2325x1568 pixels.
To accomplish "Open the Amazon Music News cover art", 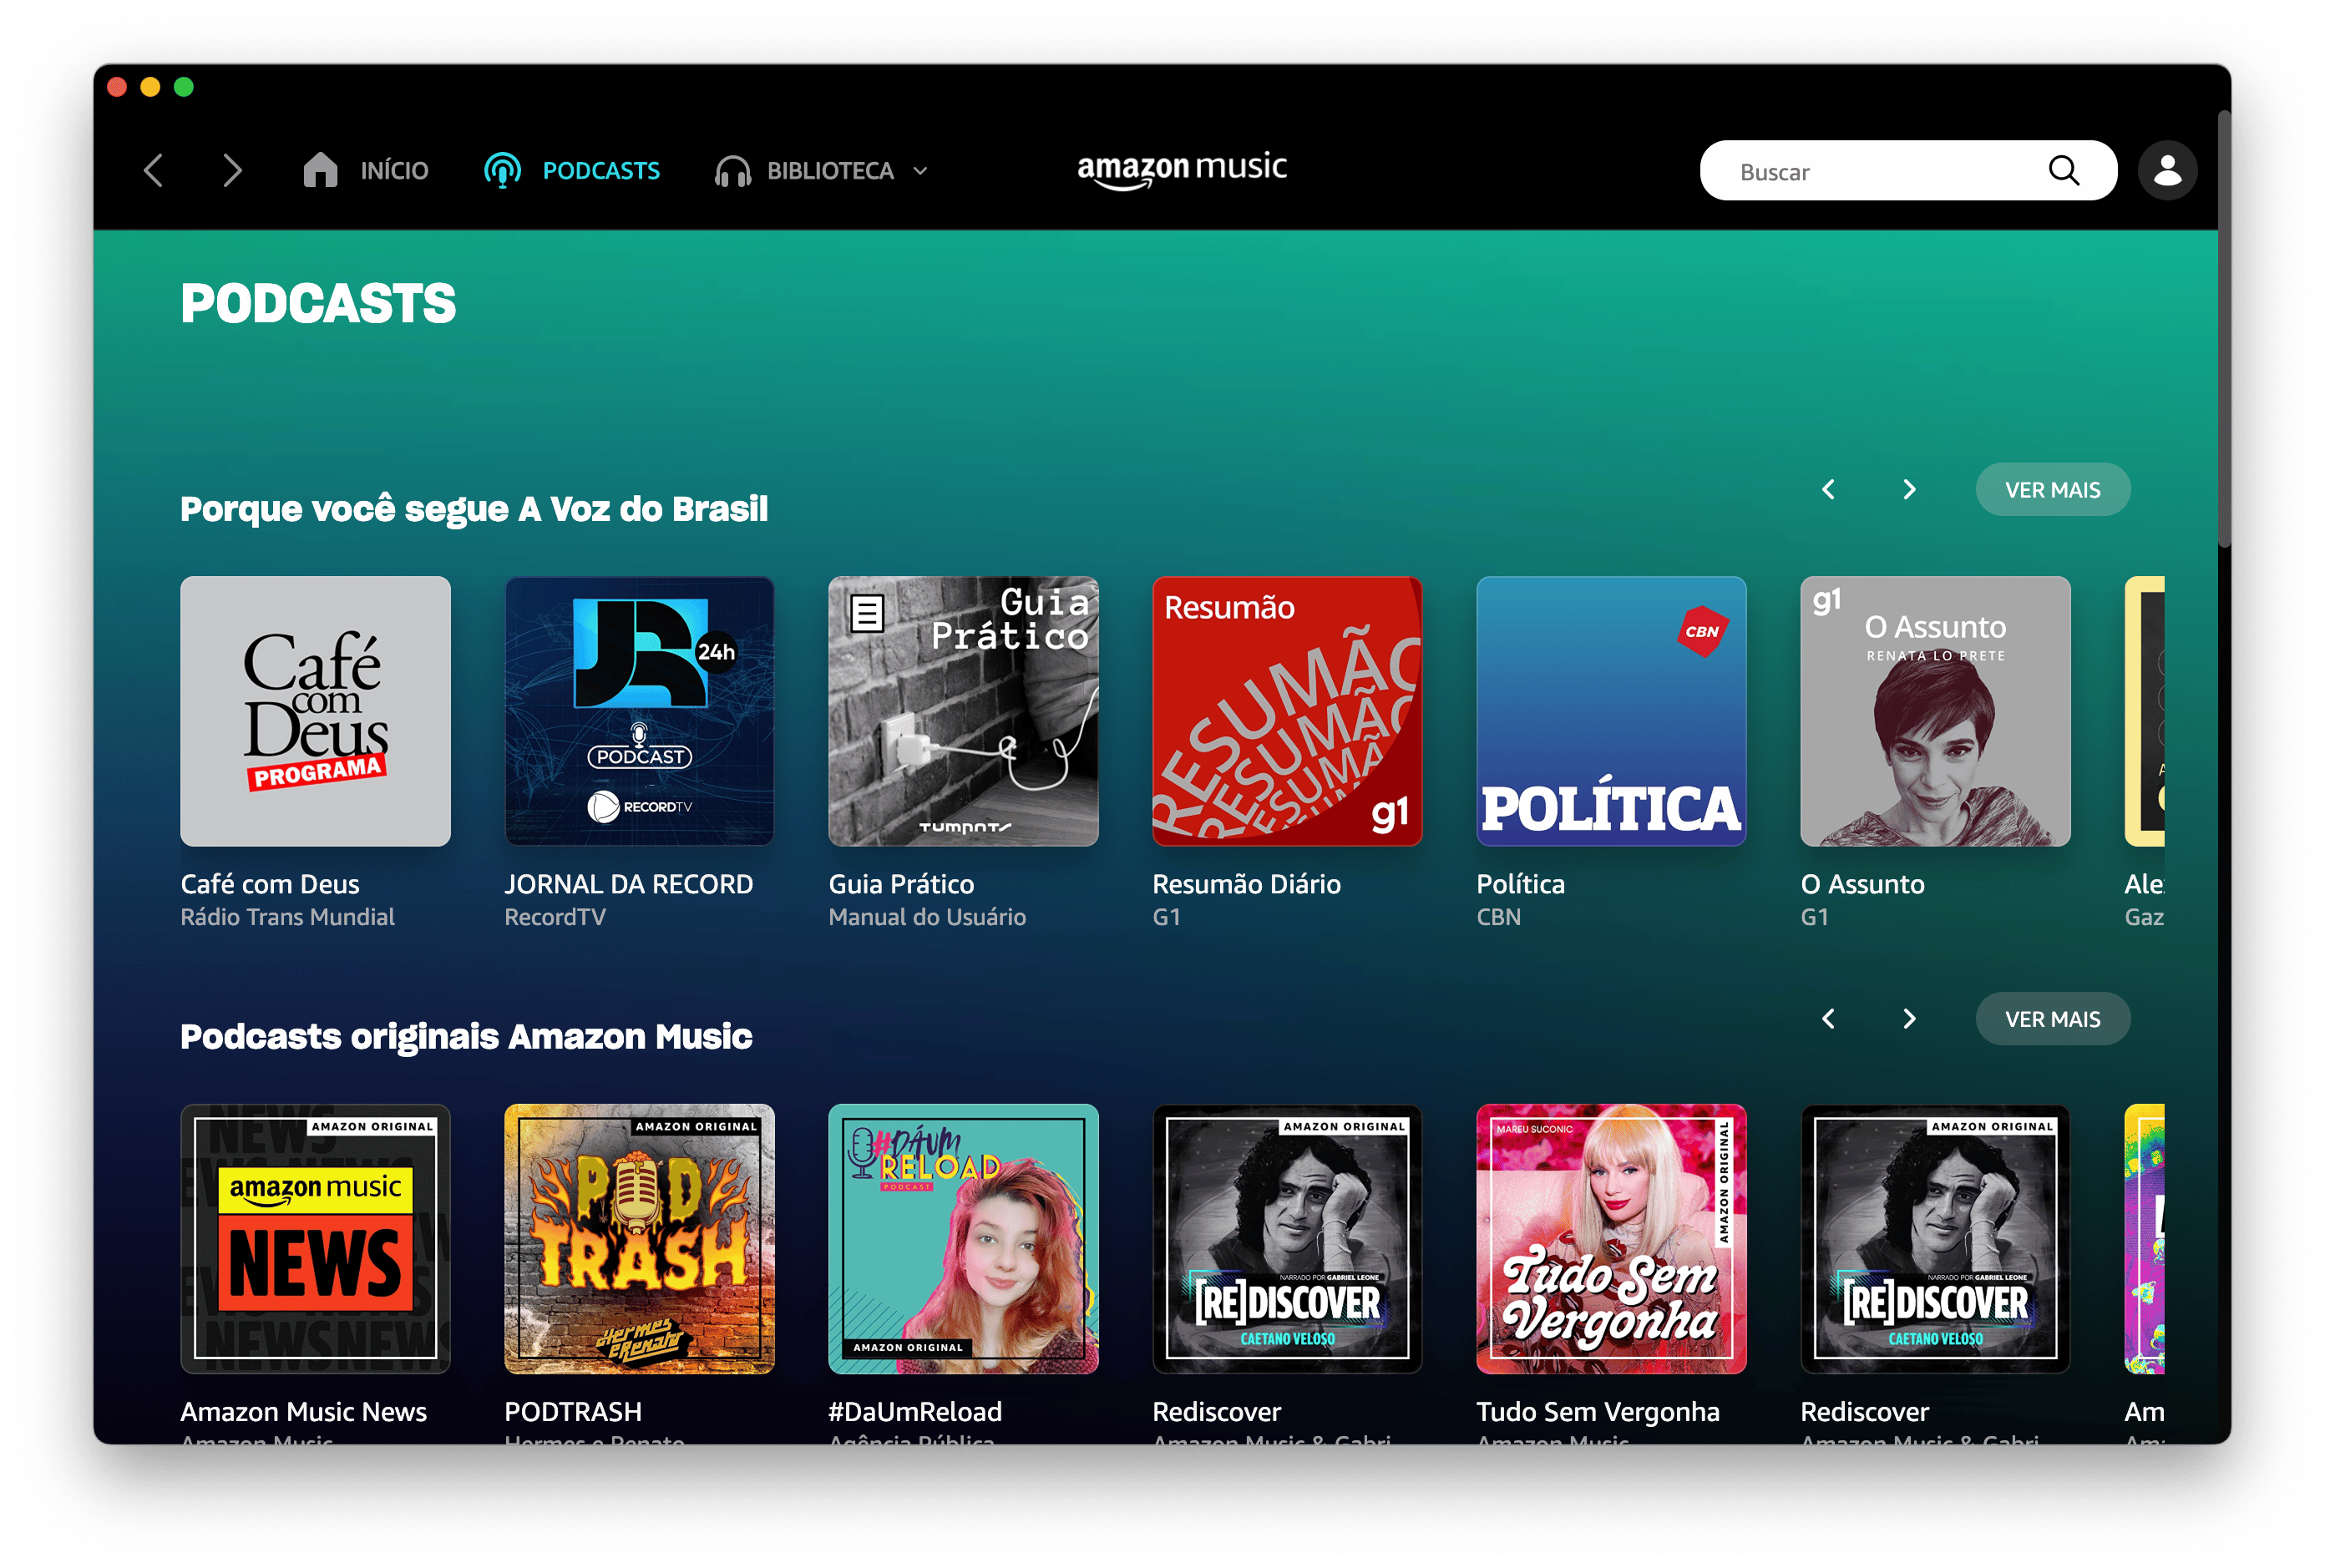I will tap(315, 1239).
